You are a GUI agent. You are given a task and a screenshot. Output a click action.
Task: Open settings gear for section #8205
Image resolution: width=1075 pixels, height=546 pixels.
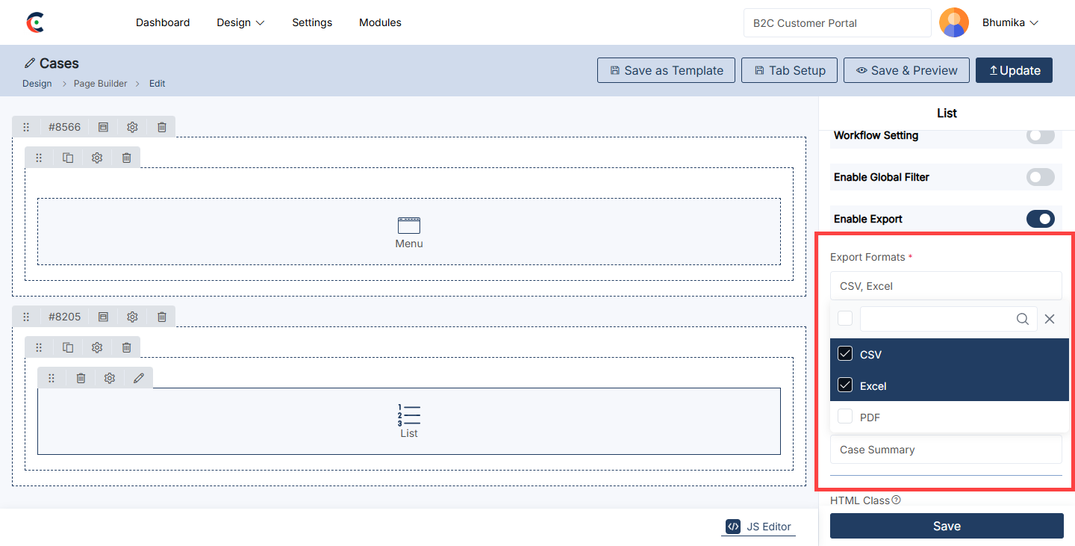click(132, 317)
